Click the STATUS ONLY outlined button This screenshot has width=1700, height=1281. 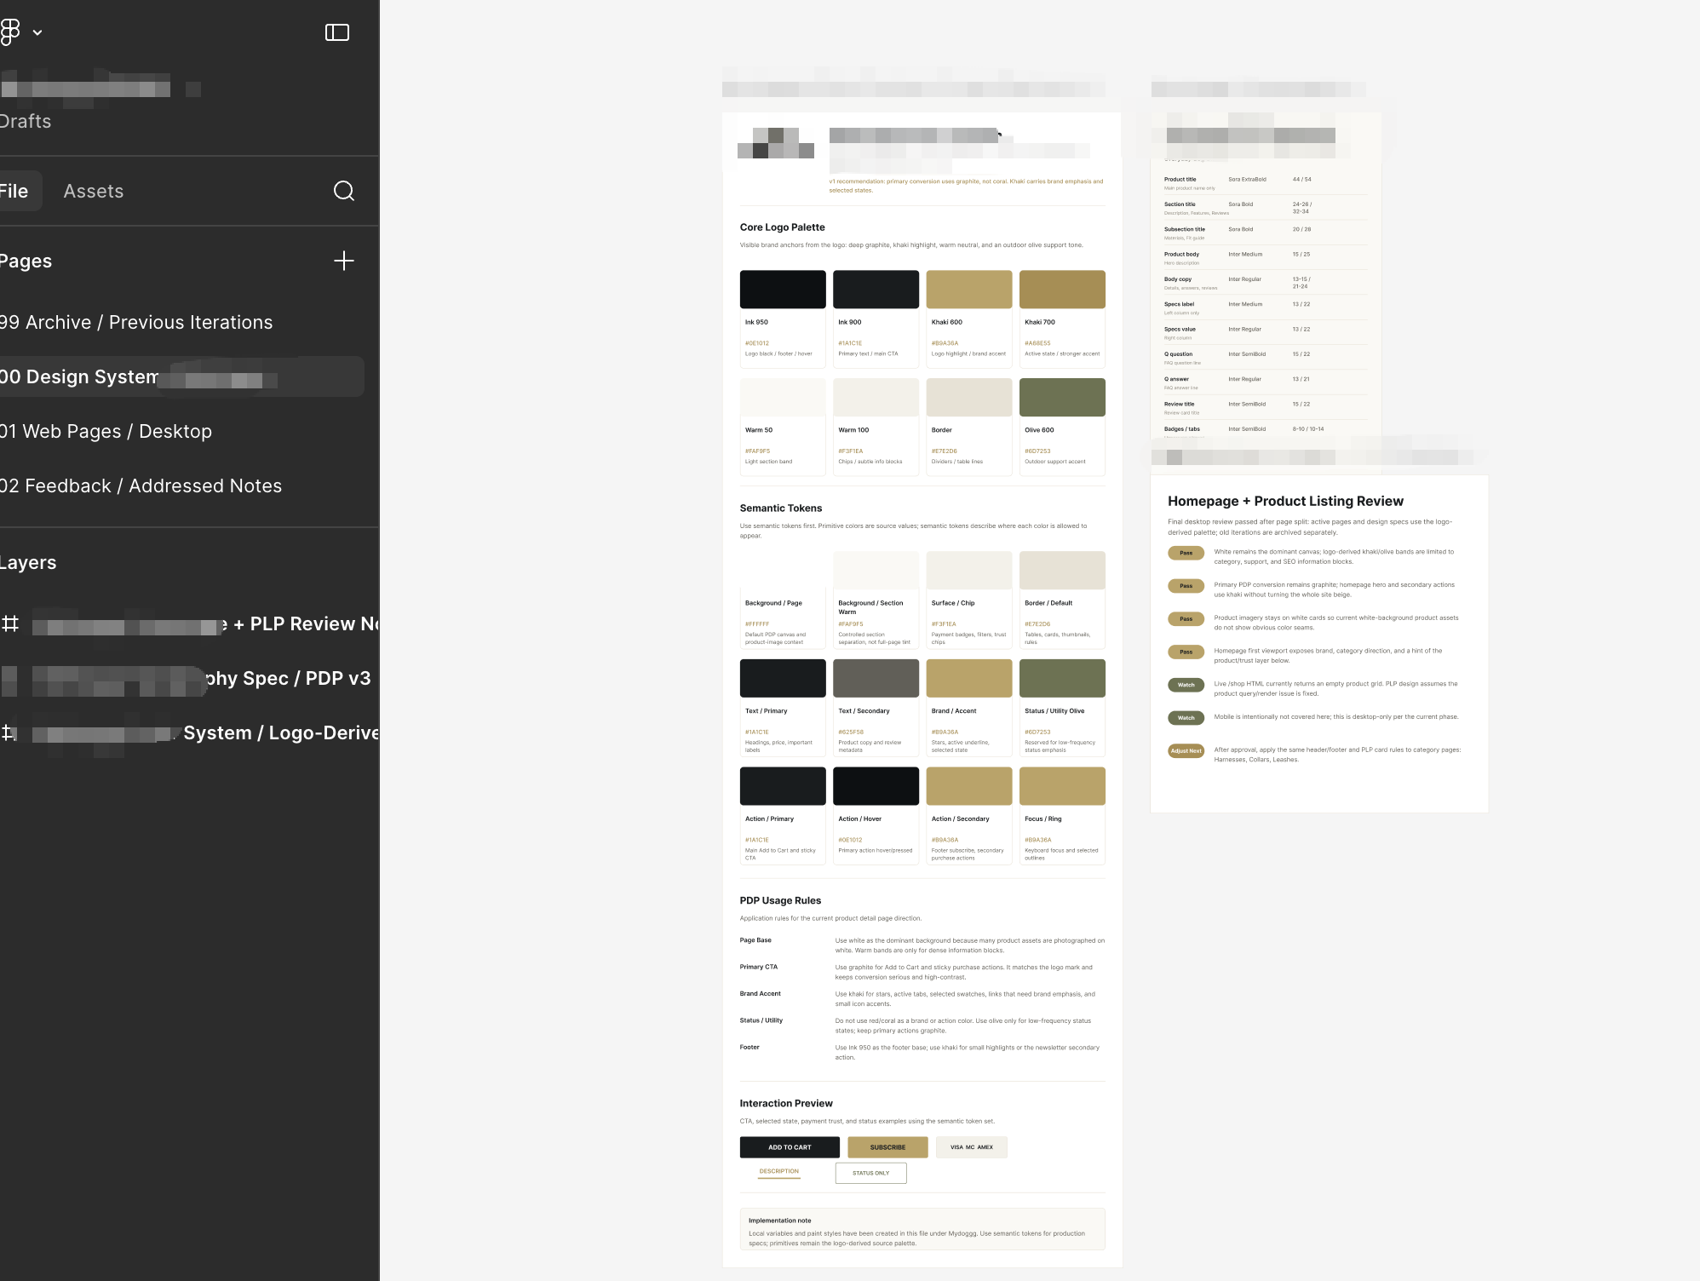click(870, 1173)
